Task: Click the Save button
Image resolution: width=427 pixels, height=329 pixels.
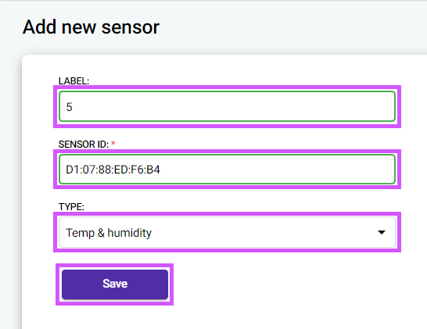Action: pyautogui.click(x=115, y=284)
